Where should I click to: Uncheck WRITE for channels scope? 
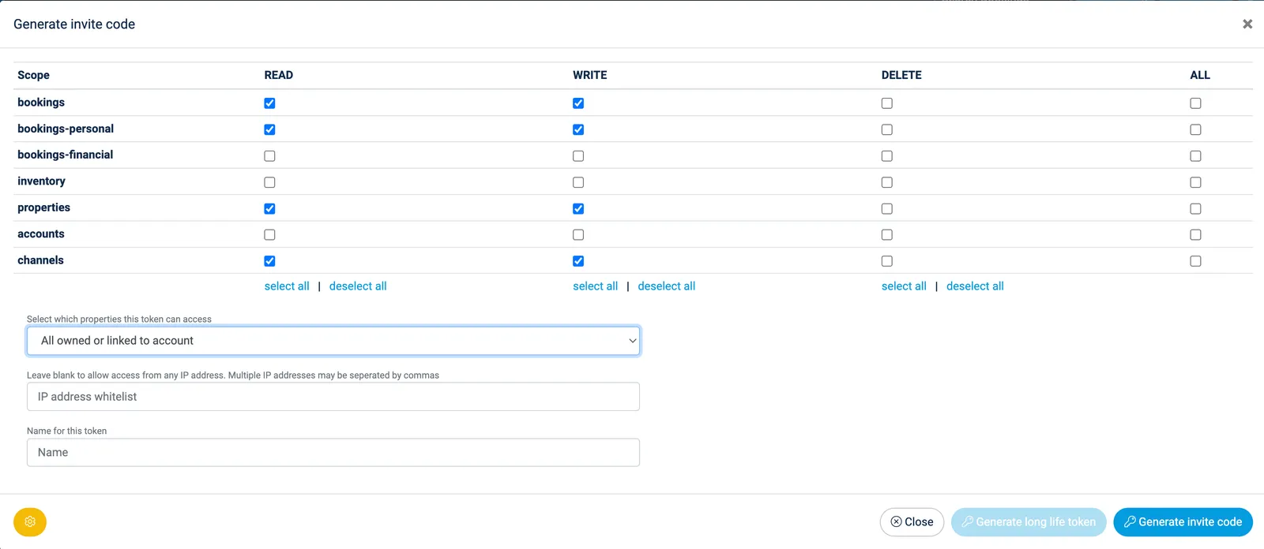click(x=578, y=261)
